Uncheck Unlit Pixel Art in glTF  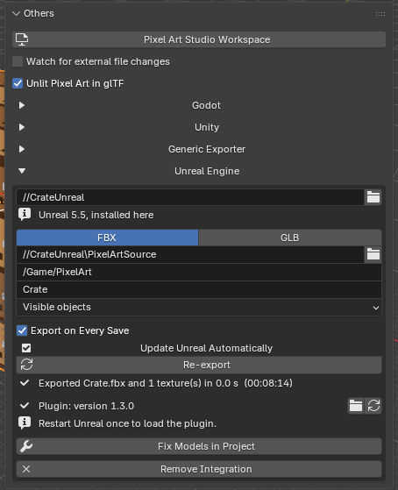tap(18, 83)
